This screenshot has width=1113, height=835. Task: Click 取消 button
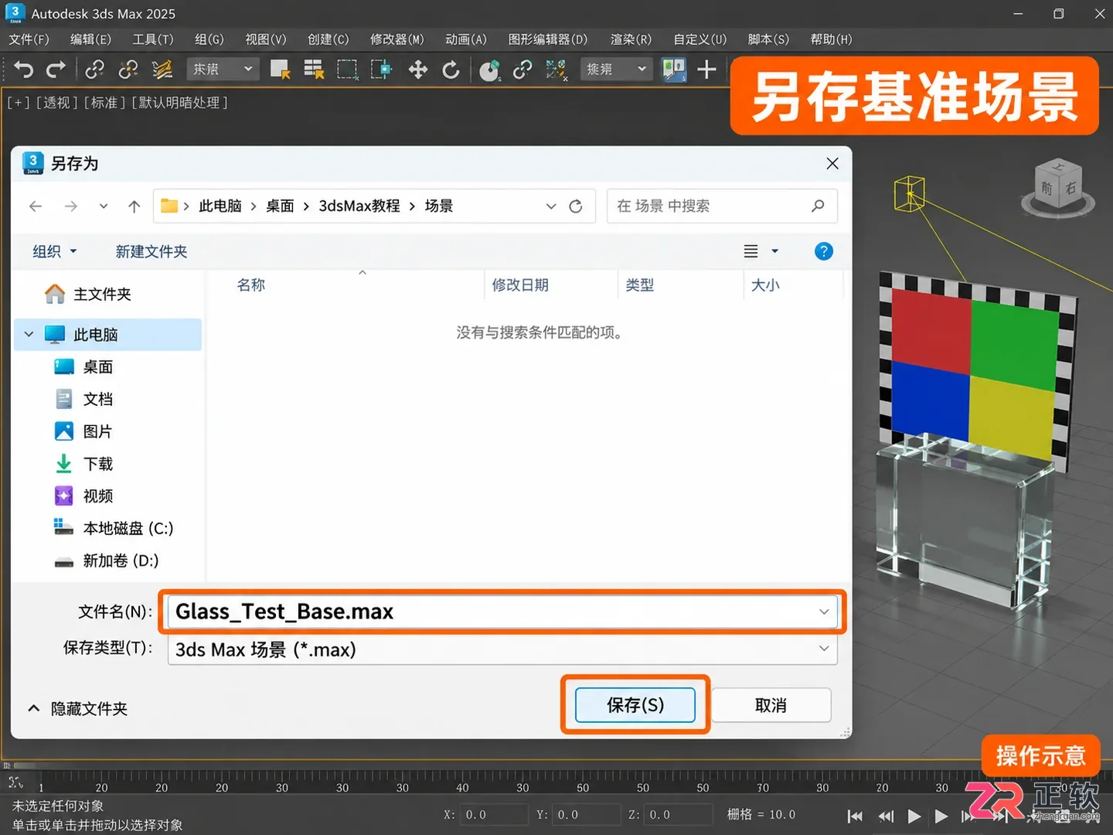771,705
